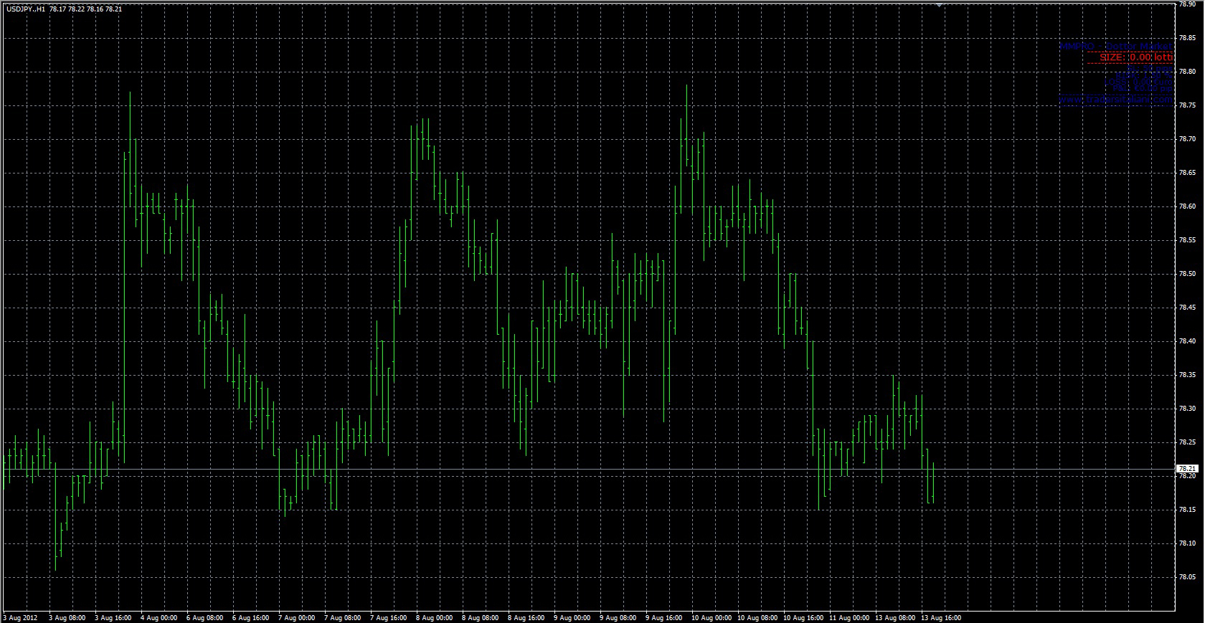Select the 9 Aug 08:00 time label
The image size is (1205, 623).
point(618,617)
